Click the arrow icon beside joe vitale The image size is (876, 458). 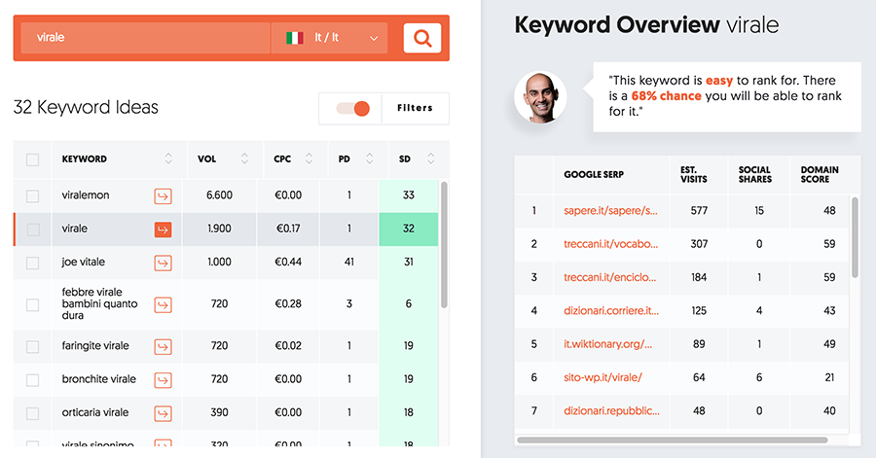click(x=163, y=263)
